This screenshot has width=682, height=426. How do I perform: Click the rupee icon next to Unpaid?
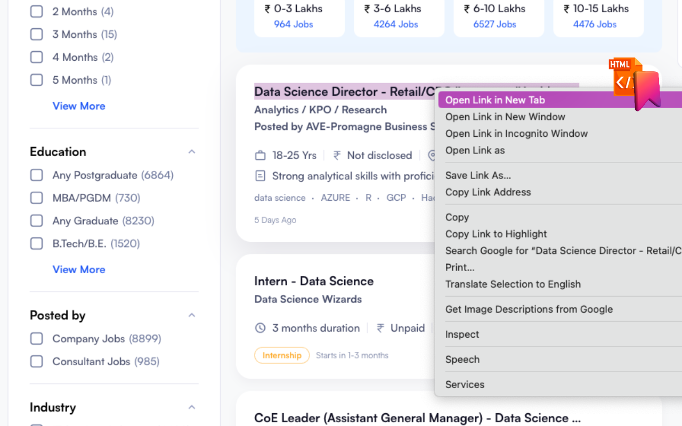click(x=380, y=328)
